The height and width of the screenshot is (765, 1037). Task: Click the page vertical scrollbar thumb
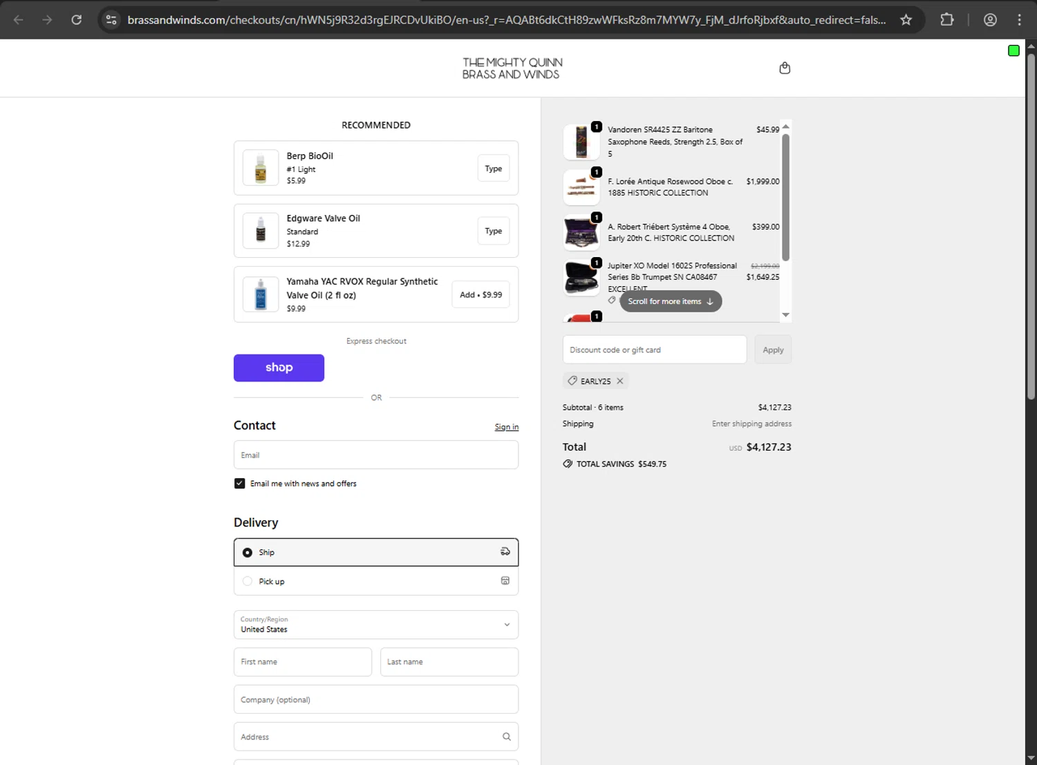point(1031,226)
